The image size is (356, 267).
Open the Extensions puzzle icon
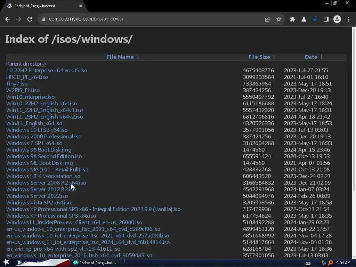tap(292, 19)
